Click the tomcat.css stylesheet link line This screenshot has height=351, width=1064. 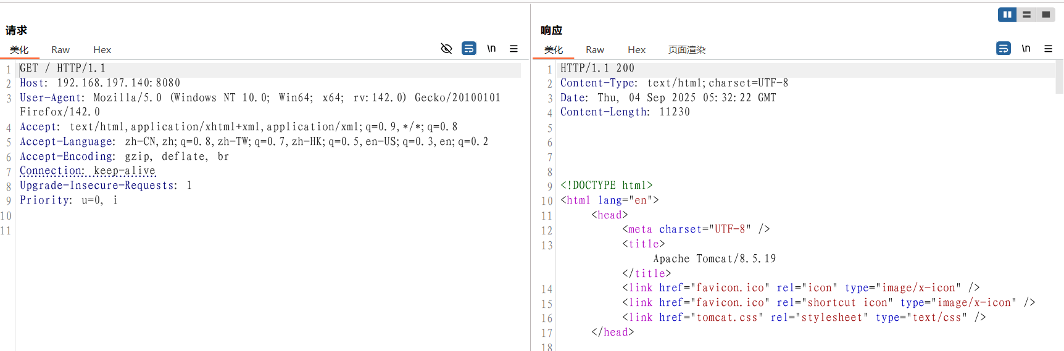(804, 318)
